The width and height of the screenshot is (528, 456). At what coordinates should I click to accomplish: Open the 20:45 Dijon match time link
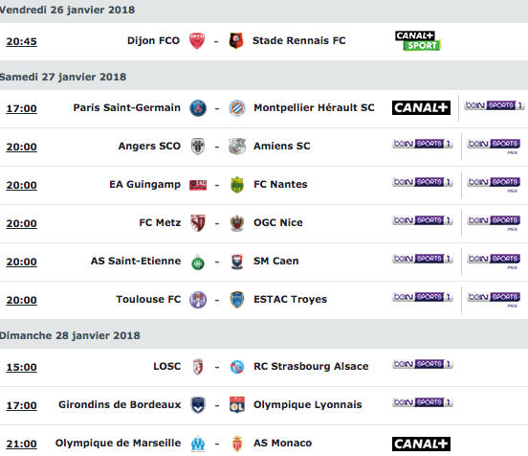22,41
